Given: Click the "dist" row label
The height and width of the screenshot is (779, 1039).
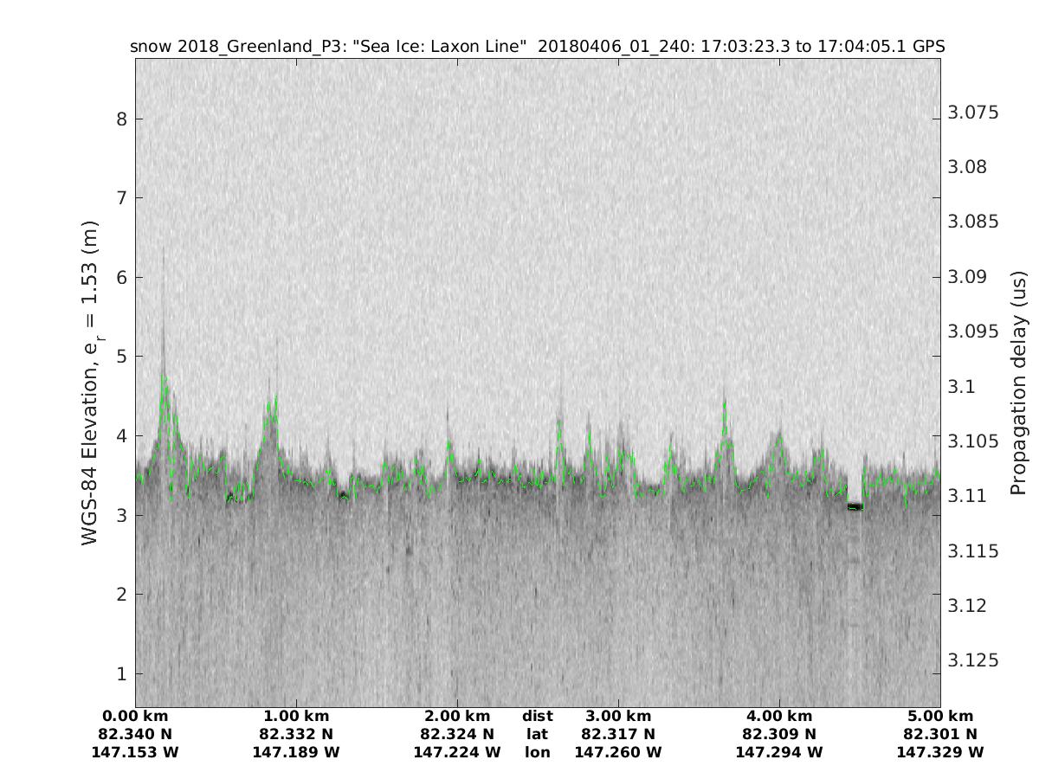Looking at the screenshot, I should tap(538, 716).
